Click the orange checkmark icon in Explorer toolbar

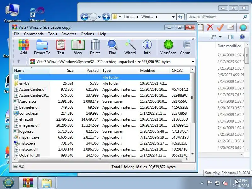[220, 27]
